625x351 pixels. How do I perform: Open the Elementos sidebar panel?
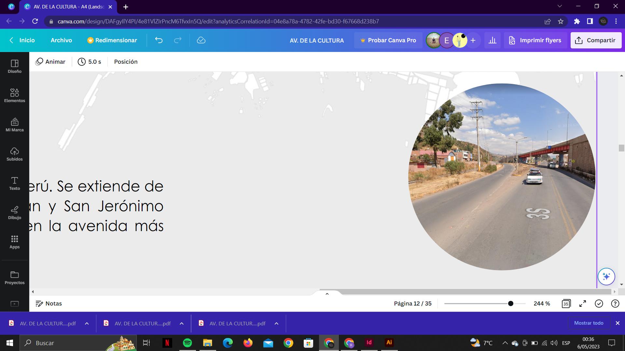pyautogui.click(x=14, y=96)
